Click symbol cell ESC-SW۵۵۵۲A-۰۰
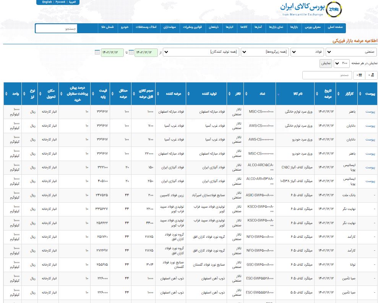 coord(260,293)
